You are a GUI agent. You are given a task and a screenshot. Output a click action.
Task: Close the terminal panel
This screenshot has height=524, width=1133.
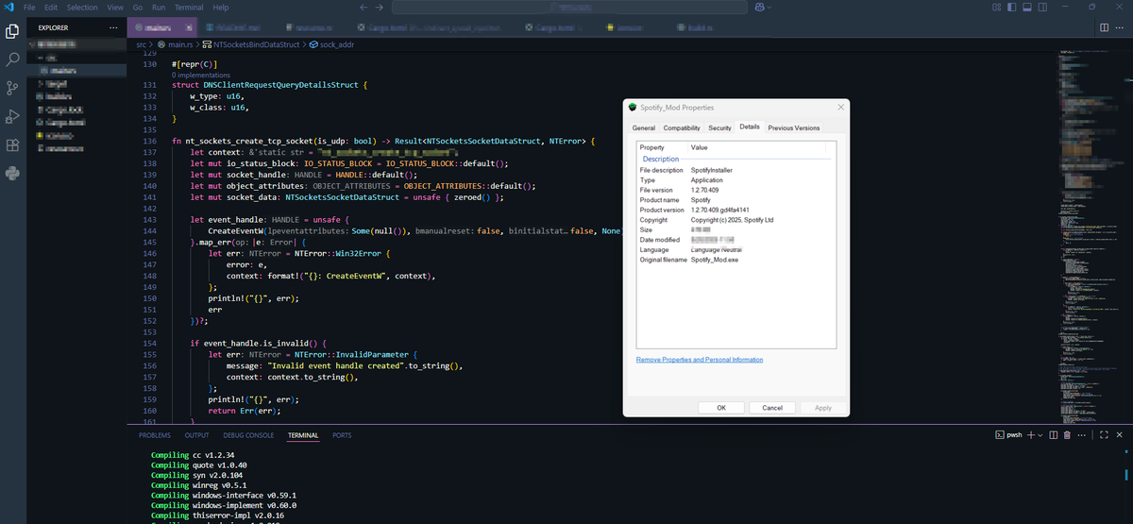1119,435
